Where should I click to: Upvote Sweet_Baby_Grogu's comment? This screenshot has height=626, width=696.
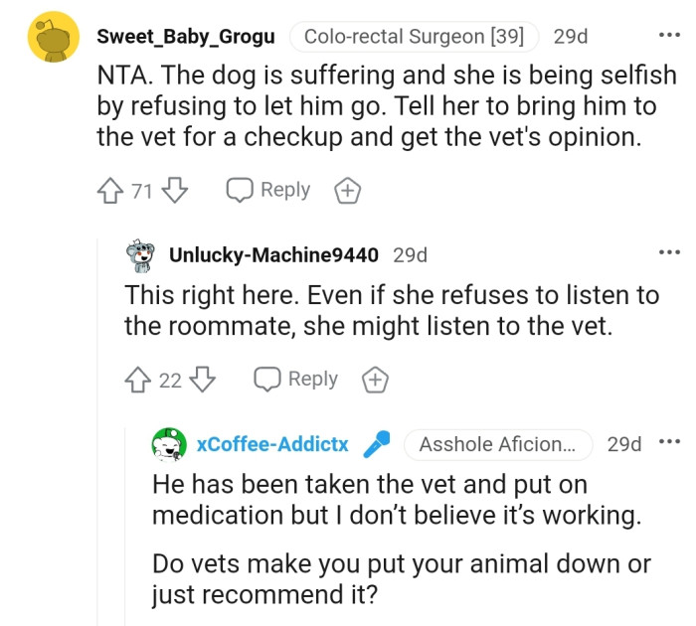(111, 191)
